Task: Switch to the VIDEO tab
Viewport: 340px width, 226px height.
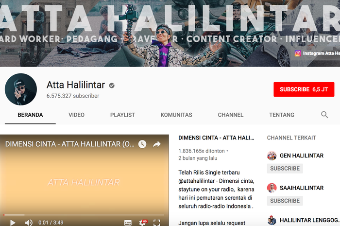Action: [76, 115]
